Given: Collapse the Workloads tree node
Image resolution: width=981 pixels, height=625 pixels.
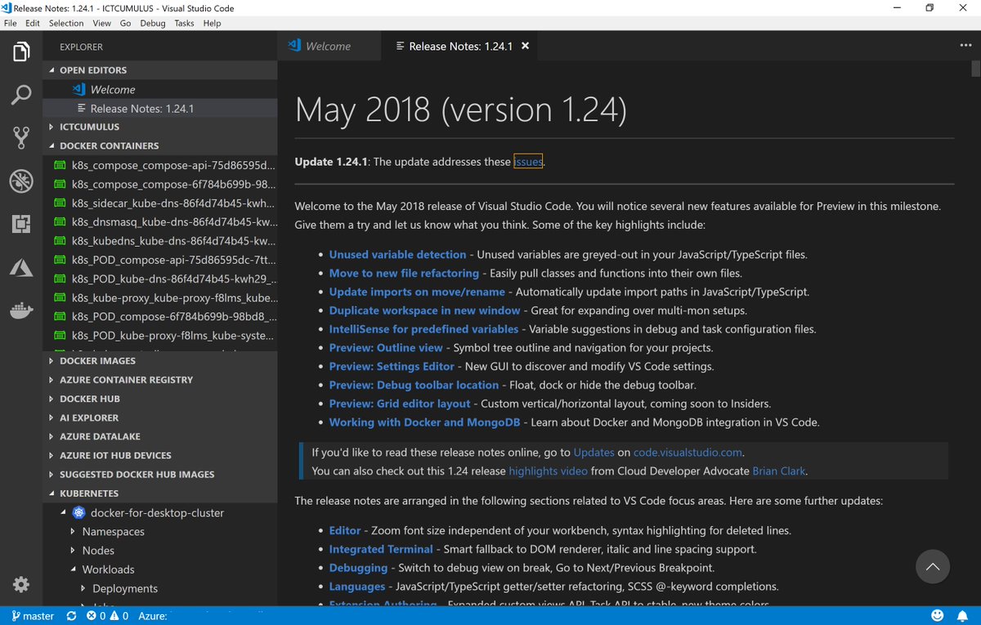Looking at the screenshot, I should (74, 569).
